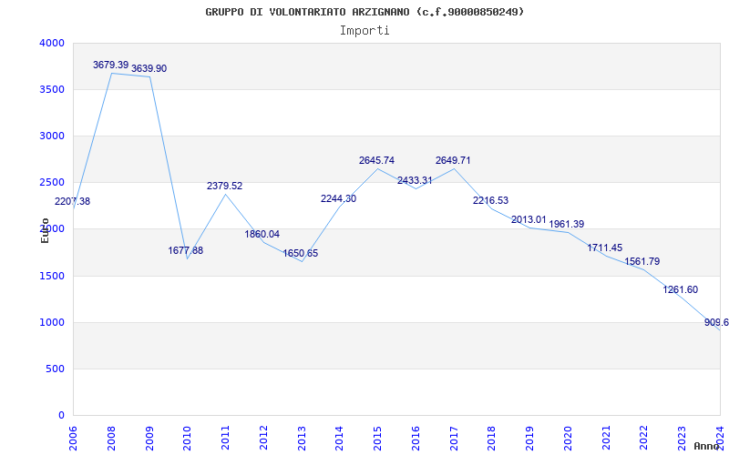Click the 2500 y-axis tick label

click(52, 183)
